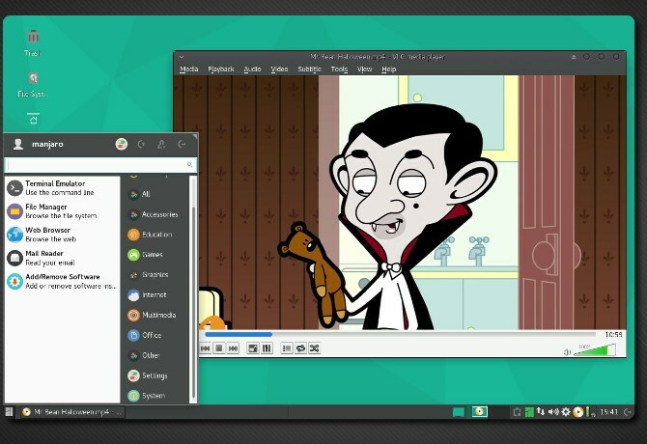Mute audio via VLC speaker icon

pyautogui.click(x=568, y=352)
